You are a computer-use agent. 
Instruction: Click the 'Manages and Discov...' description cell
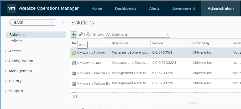[130, 63]
